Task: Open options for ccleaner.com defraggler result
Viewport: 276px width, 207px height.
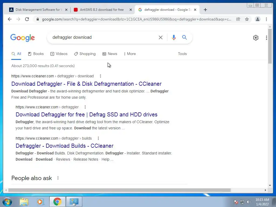Action: [x=85, y=107]
